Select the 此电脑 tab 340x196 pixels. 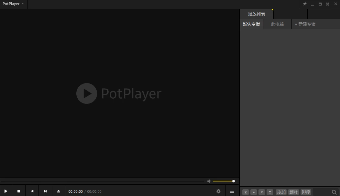coord(277,24)
